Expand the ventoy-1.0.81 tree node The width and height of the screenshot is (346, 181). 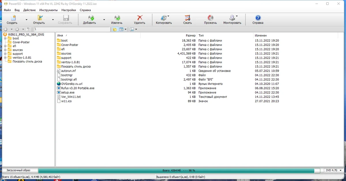pyautogui.click(x=5, y=58)
